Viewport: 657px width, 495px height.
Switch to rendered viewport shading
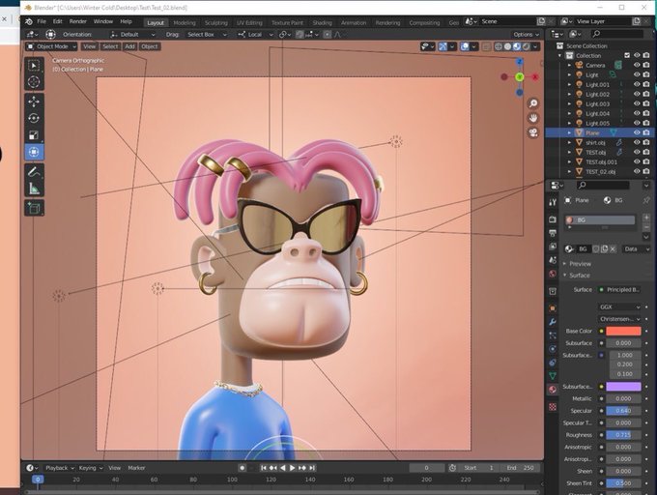(527, 46)
